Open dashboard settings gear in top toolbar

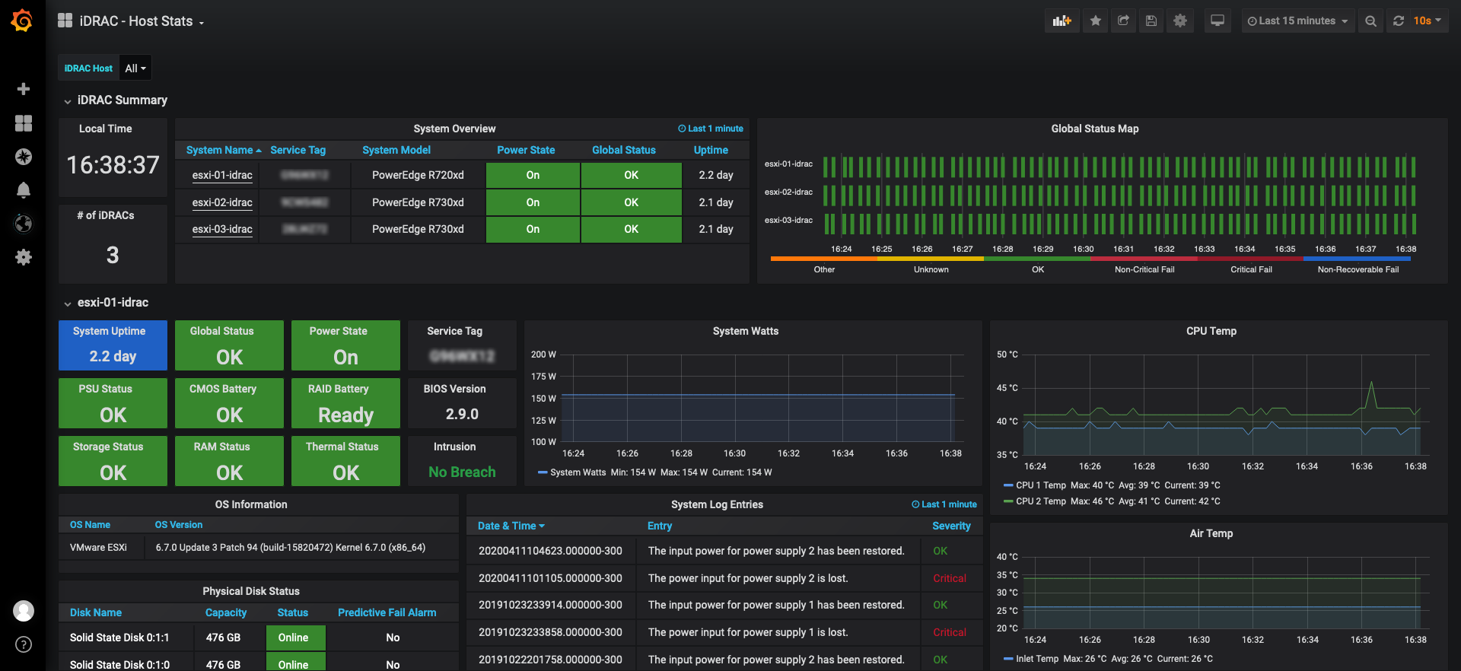pos(1179,21)
